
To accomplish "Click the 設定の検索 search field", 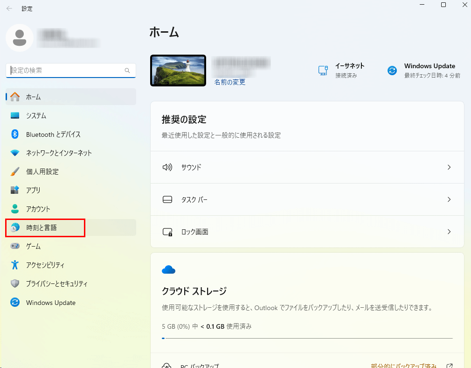I will (66, 71).
